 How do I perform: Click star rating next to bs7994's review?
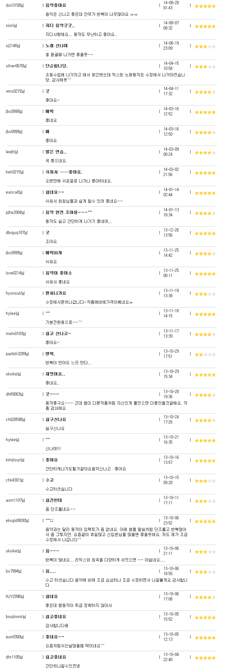(x=205, y=572)
